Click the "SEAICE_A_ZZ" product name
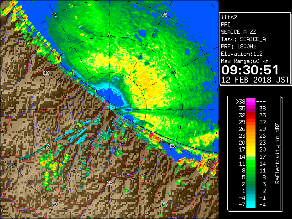The height and width of the screenshot is (219, 292). [x=239, y=32]
